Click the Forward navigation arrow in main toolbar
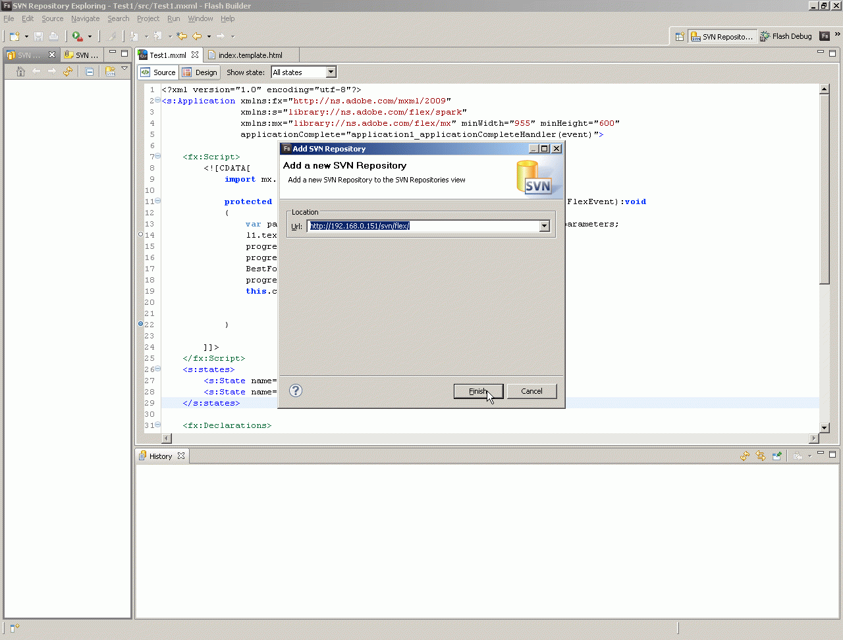 tap(221, 36)
